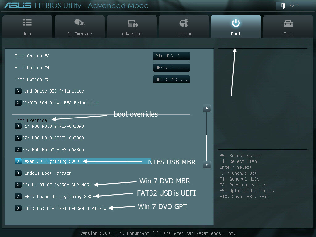The image size is (316, 237).
Task: Select the Boot tab
Action: point(236,27)
